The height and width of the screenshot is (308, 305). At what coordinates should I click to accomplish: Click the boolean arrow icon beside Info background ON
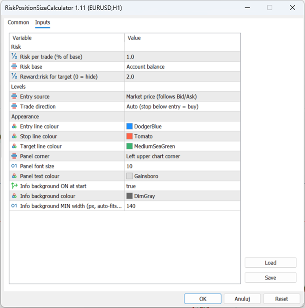click(x=14, y=186)
